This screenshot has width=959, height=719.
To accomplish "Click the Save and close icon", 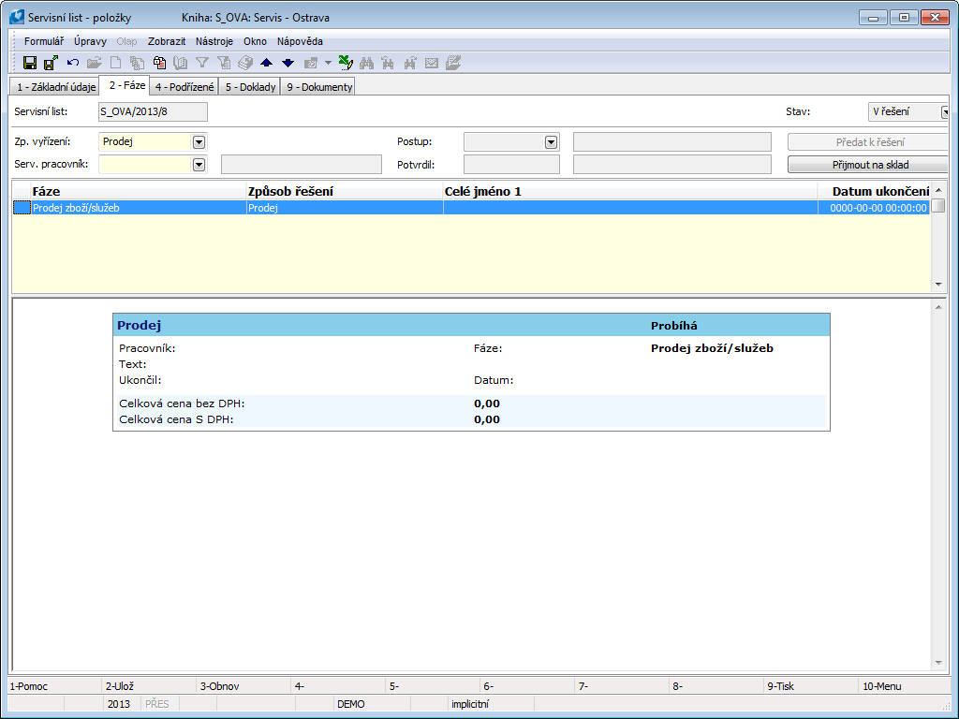I will [x=51, y=63].
